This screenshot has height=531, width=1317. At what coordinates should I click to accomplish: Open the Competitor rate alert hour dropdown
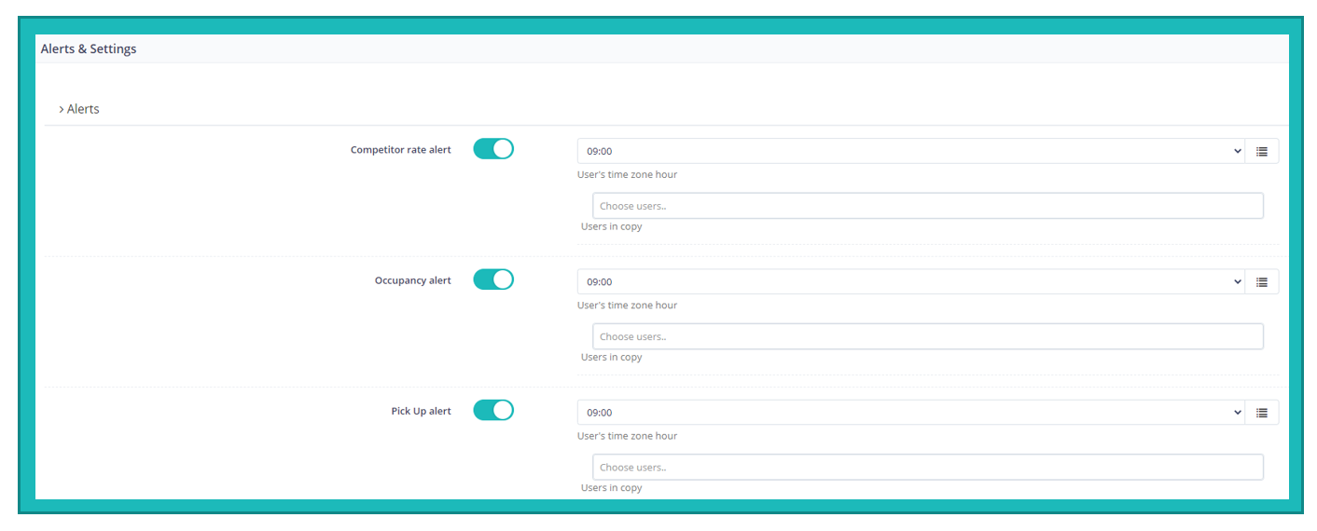pyautogui.click(x=911, y=151)
